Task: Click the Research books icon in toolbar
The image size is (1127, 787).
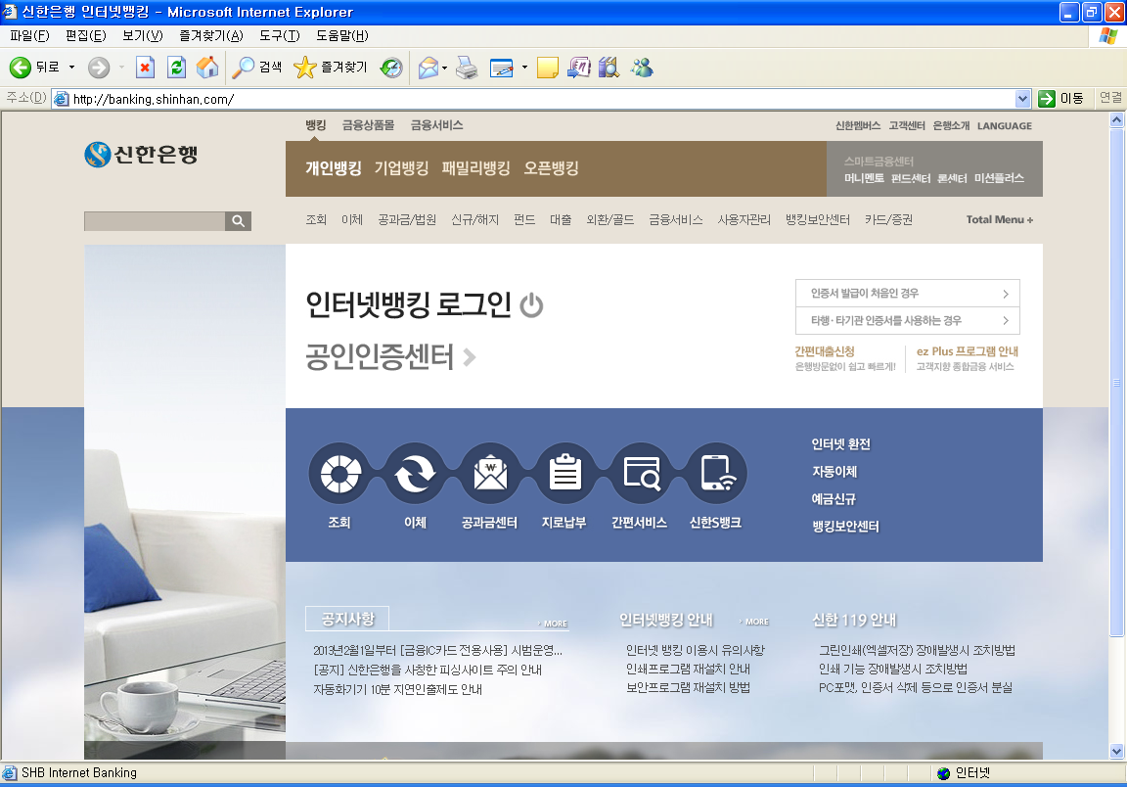Action: pos(609,68)
